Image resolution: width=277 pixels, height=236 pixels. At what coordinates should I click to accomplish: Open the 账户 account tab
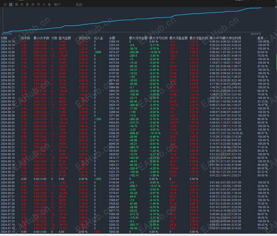pyautogui.click(x=57, y=5)
